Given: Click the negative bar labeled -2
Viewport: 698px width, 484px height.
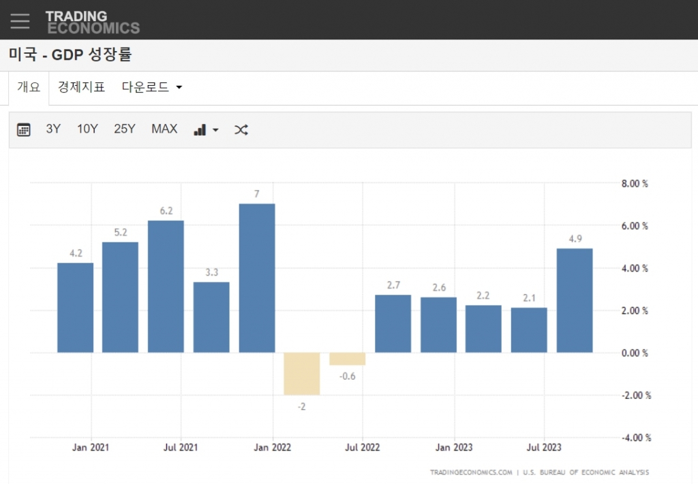Looking at the screenshot, I should [302, 374].
